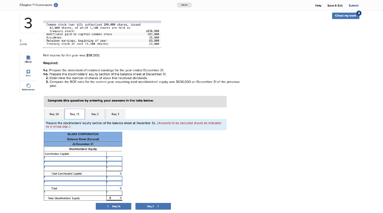Image resolution: width=383 pixels, height=213 pixels.
Task: Advance using the Req 2 navigation button
Action: pos(153,206)
